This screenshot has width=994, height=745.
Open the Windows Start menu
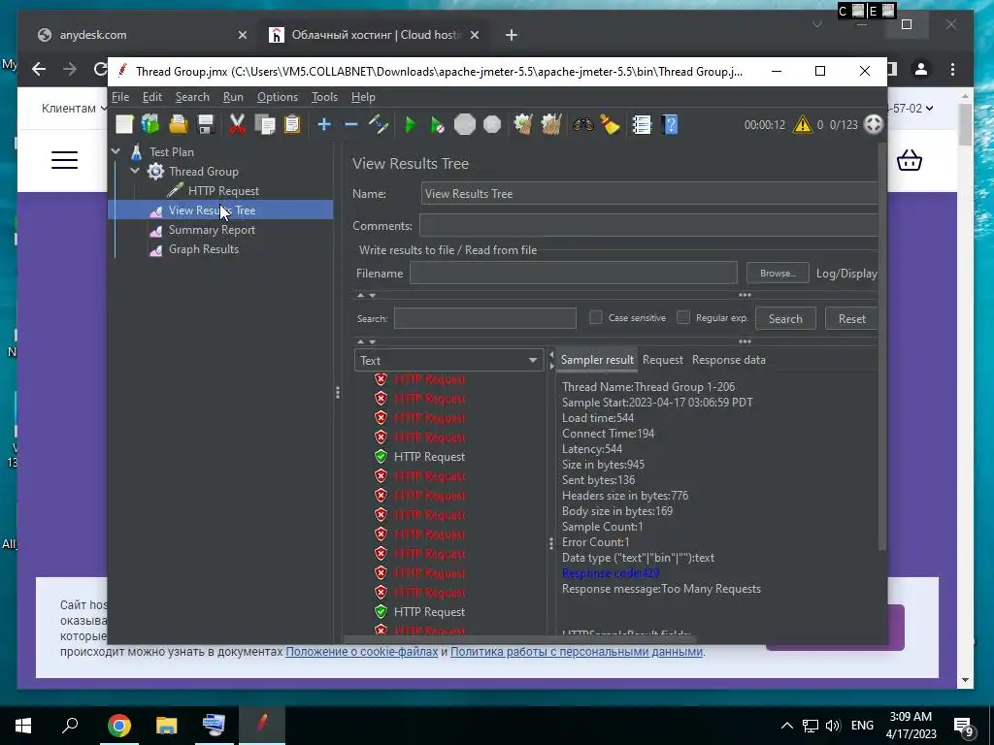(x=23, y=726)
